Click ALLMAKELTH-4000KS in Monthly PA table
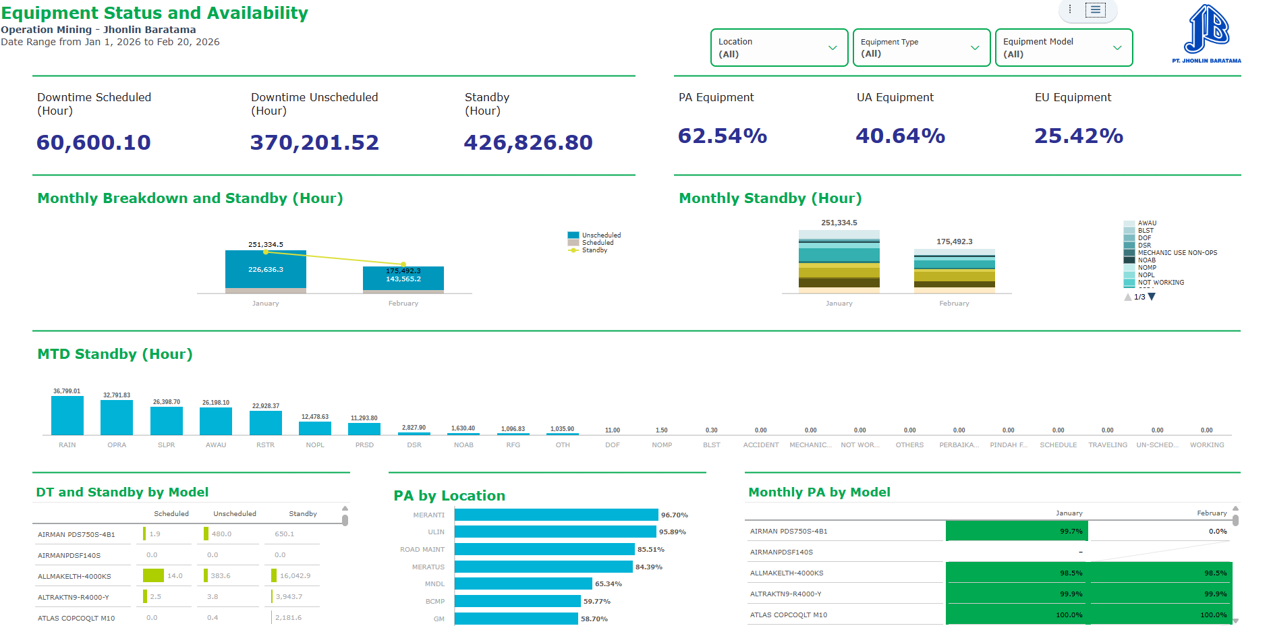1269x626 pixels. click(x=787, y=573)
